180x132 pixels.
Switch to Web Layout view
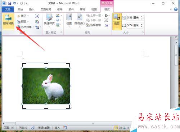pyautogui.click(x=124, y=128)
